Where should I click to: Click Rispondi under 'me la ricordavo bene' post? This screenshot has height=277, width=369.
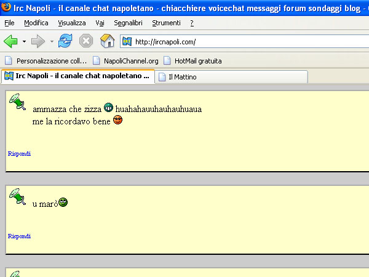point(19,153)
